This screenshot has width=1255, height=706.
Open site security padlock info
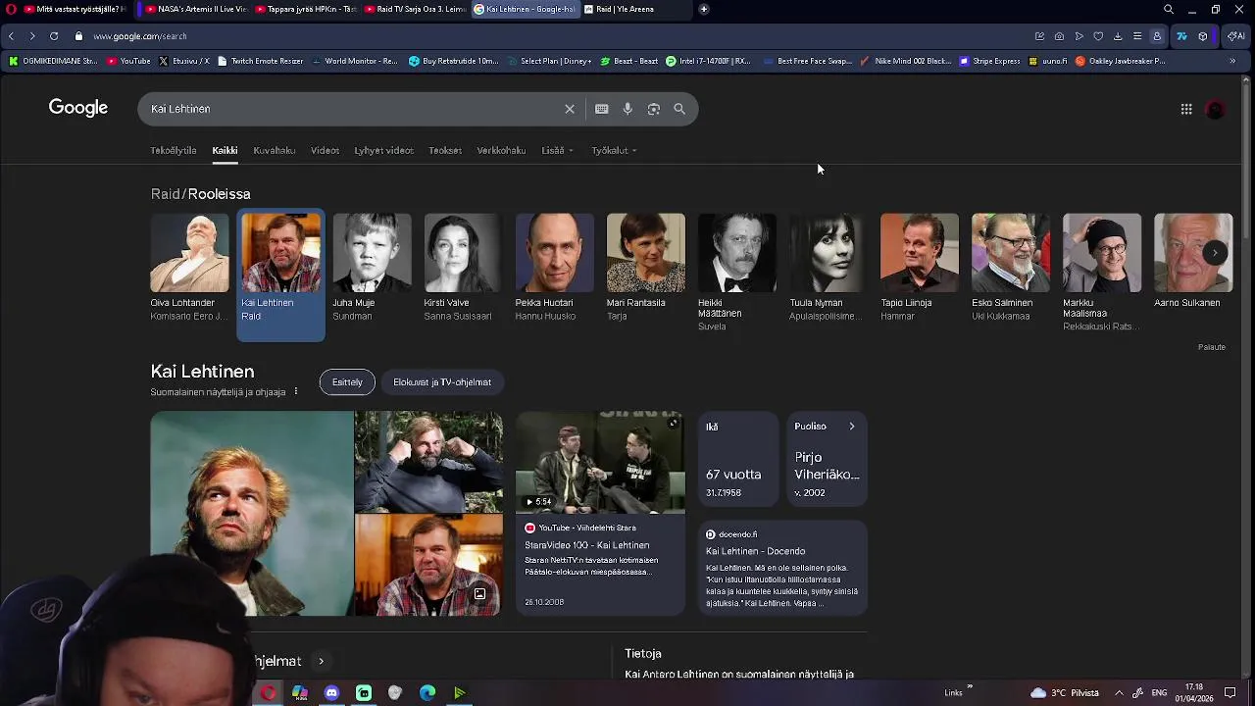79,36
